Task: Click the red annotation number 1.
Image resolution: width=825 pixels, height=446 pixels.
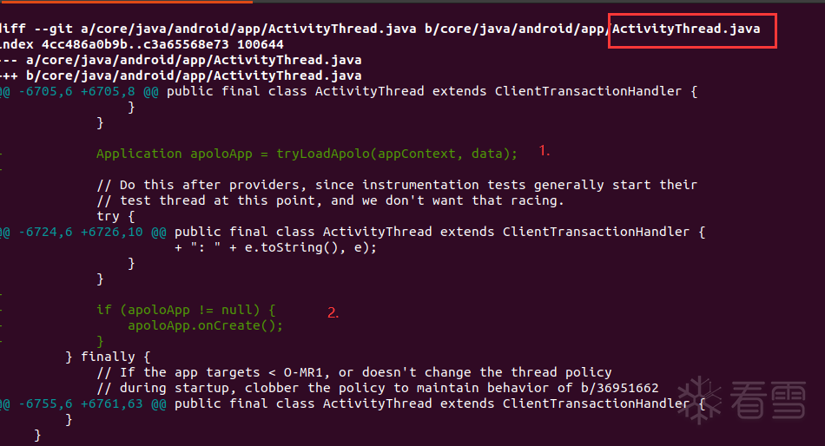Action: point(544,150)
